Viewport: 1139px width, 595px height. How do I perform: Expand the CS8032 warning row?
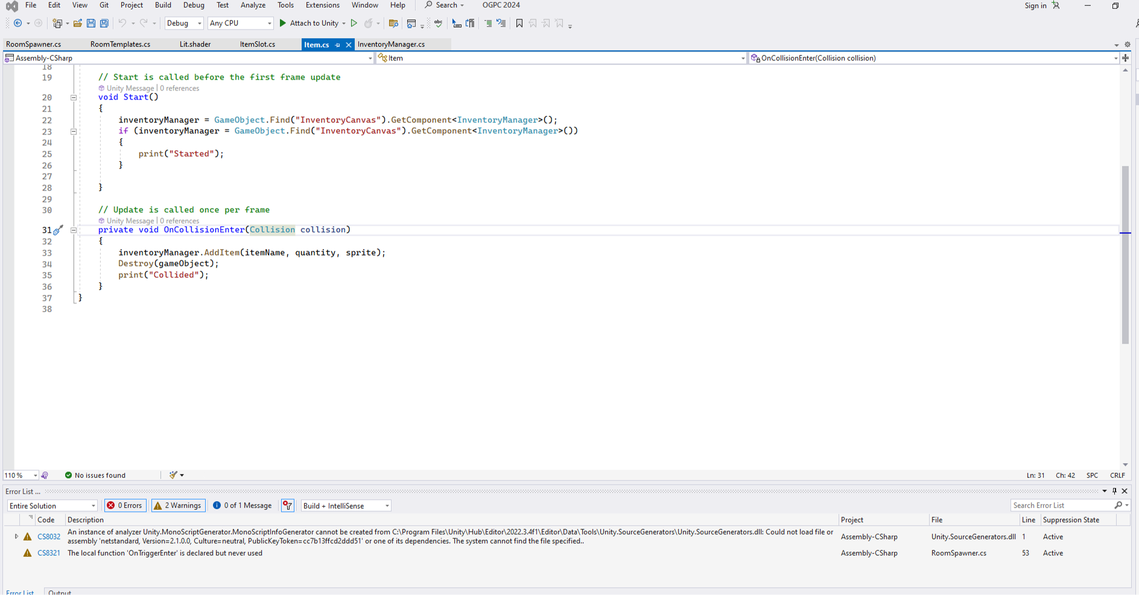click(x=16, y=537)
